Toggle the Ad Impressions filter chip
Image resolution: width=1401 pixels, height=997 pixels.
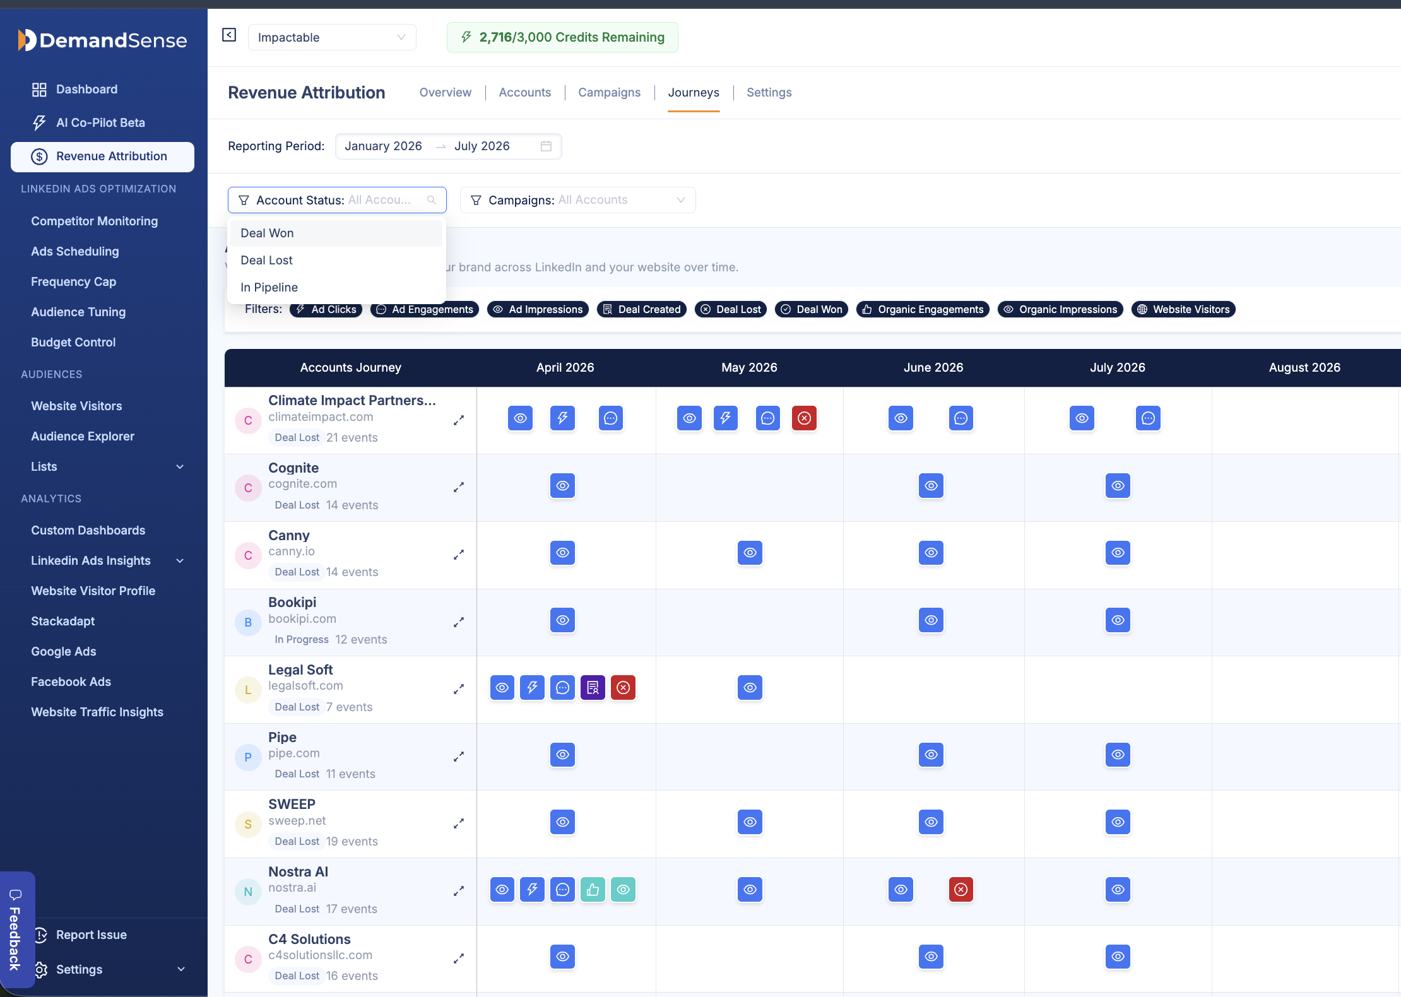point(538,309)
